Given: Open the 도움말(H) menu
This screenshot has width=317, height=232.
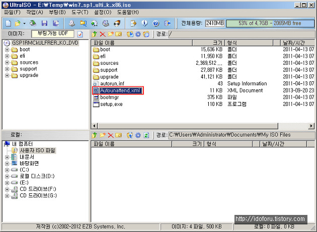Looking at the screenshot, I should point(128,13).
